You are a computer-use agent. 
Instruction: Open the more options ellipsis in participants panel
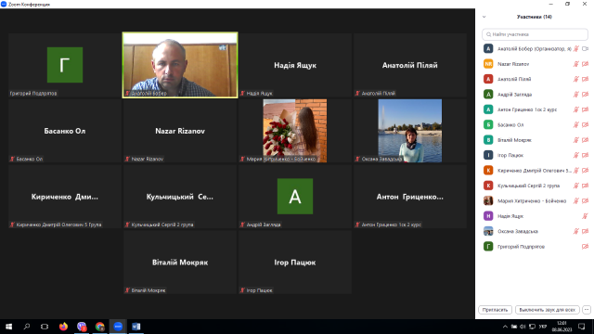click(x=587, y=310)
